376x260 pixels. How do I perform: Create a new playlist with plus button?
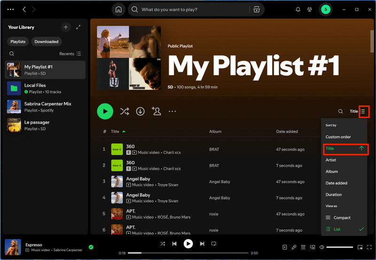[66, 27]
